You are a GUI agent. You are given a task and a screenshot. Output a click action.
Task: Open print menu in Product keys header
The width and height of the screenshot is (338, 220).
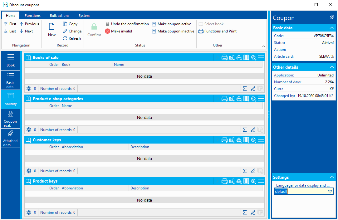point(224,181)
